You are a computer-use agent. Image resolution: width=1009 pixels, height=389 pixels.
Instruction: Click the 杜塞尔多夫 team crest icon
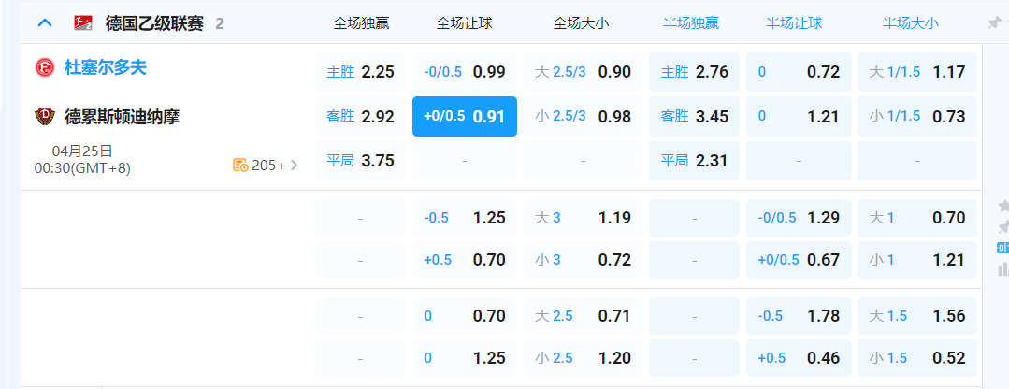pyautogui.click(x=45, y=67)
